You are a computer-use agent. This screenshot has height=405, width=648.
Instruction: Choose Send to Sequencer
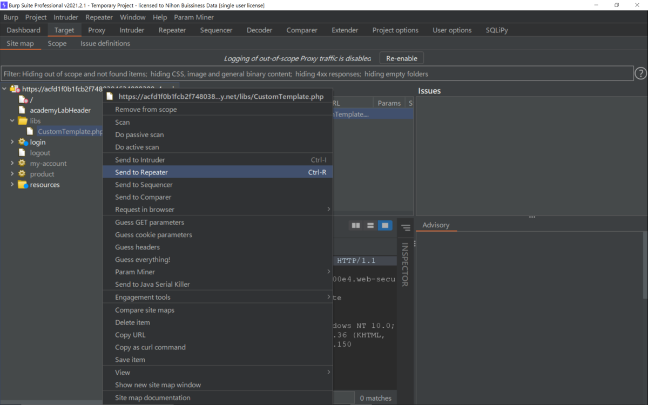218,185
